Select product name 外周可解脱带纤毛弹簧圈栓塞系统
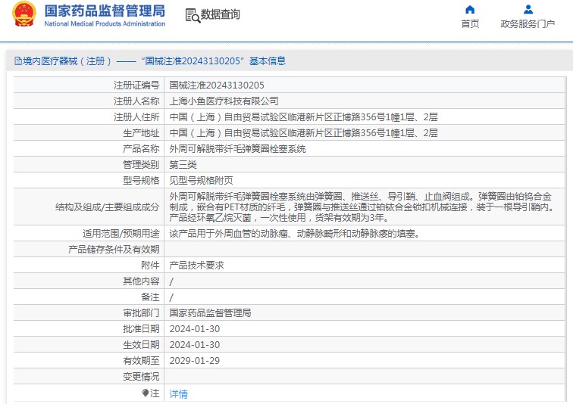573x404 pixels. (x=237, y=149)
